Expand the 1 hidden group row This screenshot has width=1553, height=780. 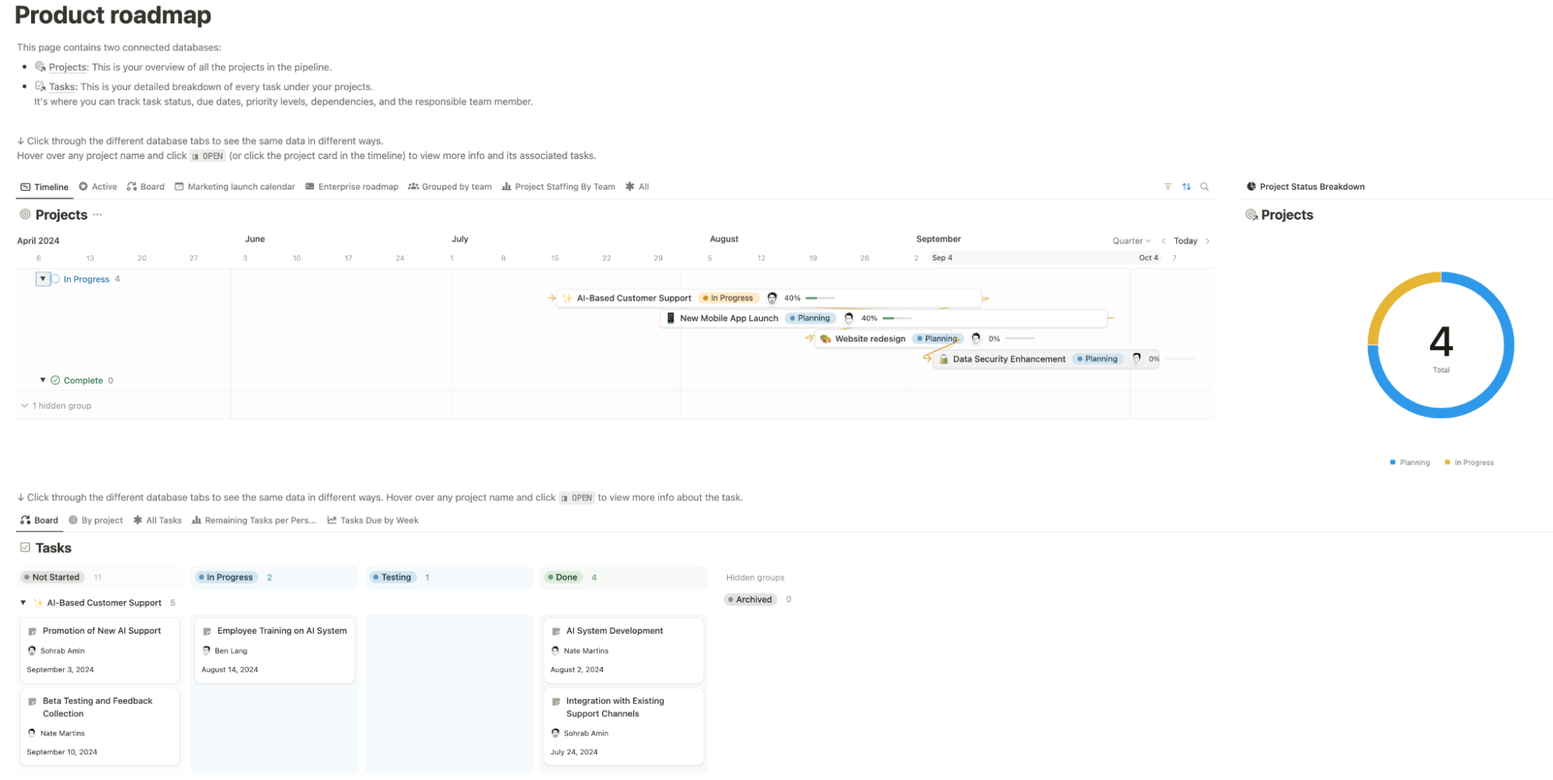(x=55, y=406)
